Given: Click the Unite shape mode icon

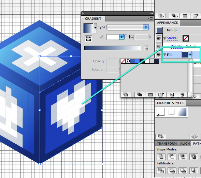Looking at the screenshot, I should (161, 157).
